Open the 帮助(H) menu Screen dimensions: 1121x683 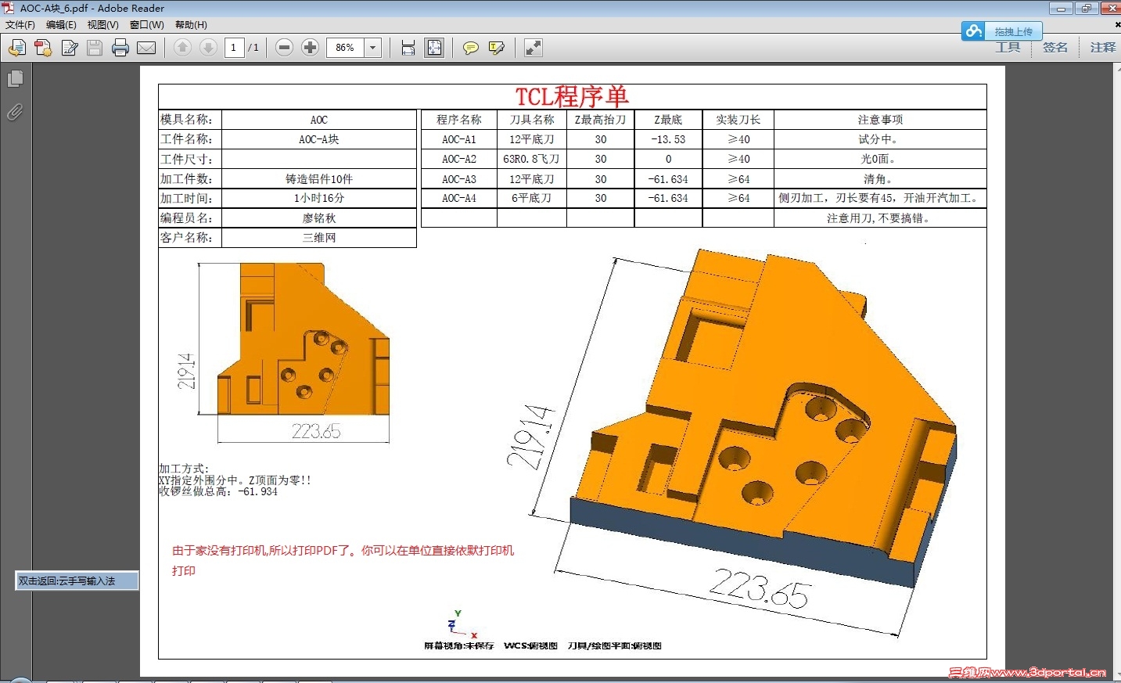pyautogui.click(x=191, y=25)
